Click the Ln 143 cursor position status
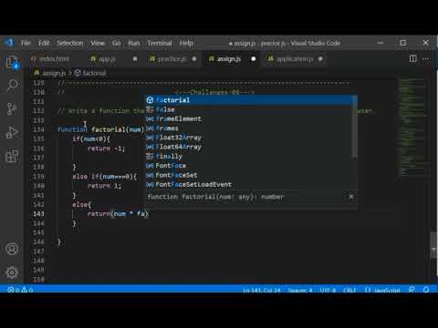 [x=262, y=291]
